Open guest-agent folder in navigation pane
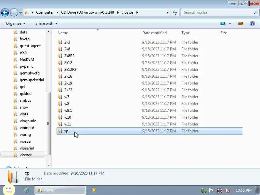 click(x=30, y=46)
